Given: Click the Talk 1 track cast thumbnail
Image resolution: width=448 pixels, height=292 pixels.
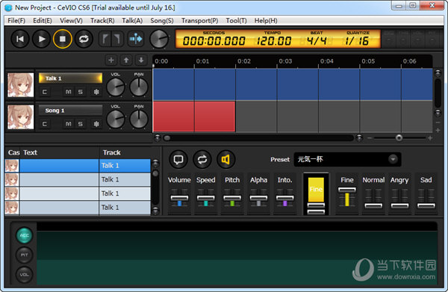Looking at the screenshot, I should pos(21,85).
